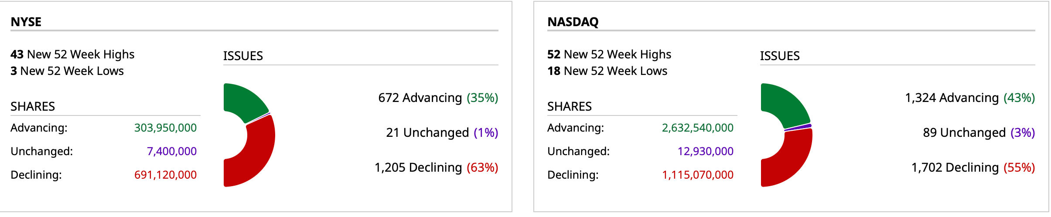The image size is (1051, 217).
Task: Select the NASDAQ panel heading
Action: [x=573, y=22]
